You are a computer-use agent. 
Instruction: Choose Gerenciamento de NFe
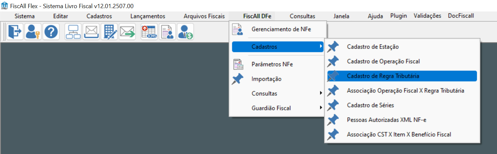click(x=281, y=29)
